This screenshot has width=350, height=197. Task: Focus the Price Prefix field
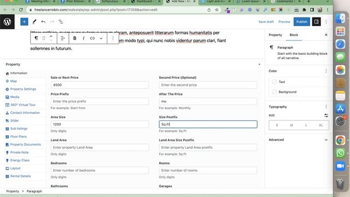tap(100, 101)
